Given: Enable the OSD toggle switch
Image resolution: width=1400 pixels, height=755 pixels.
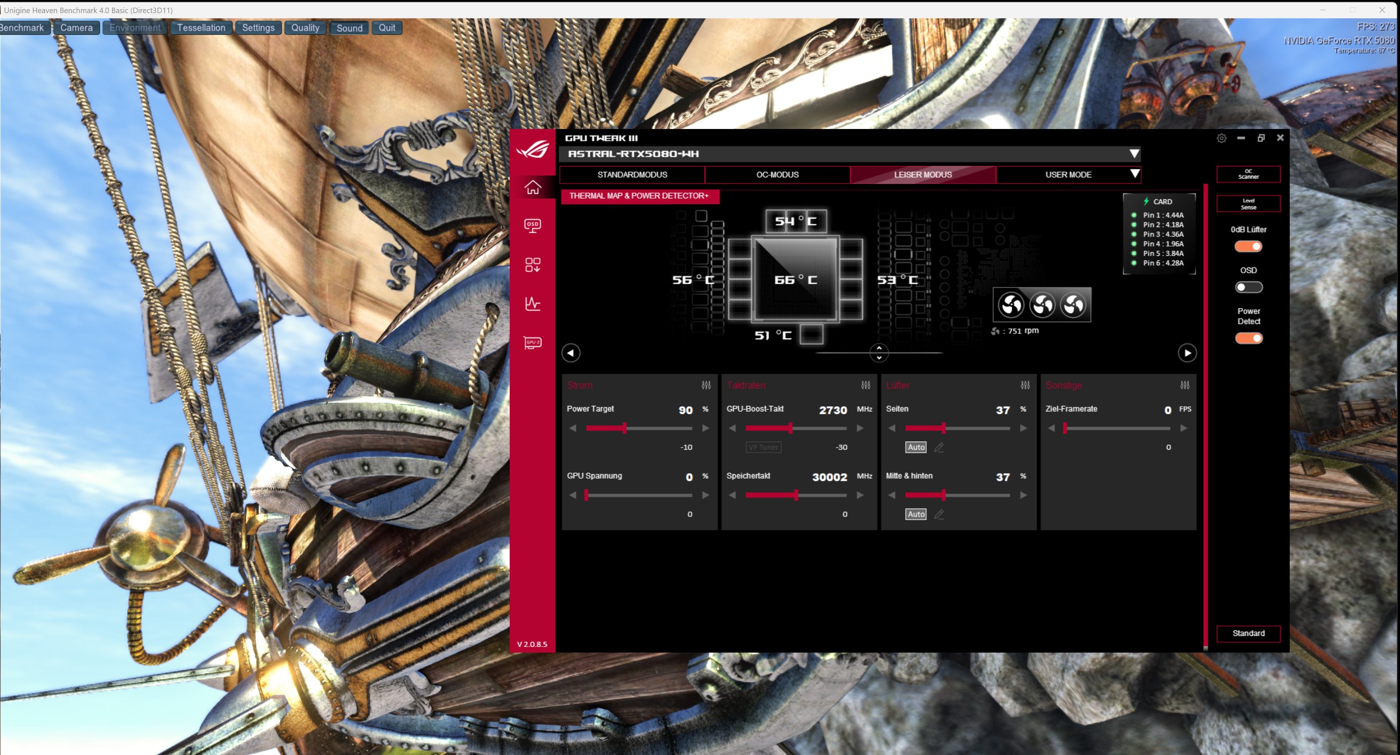Looking at the screenshot, I should [1248, 287].
